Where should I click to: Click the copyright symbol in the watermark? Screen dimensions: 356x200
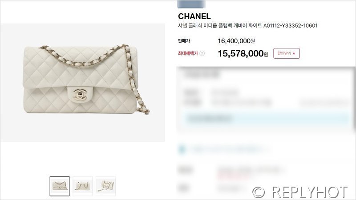pos(259,192)
